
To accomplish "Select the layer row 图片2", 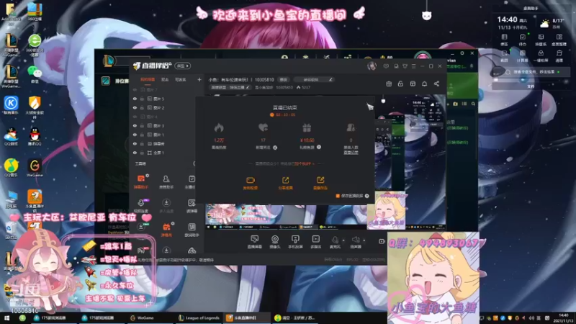I will [166, 107].
